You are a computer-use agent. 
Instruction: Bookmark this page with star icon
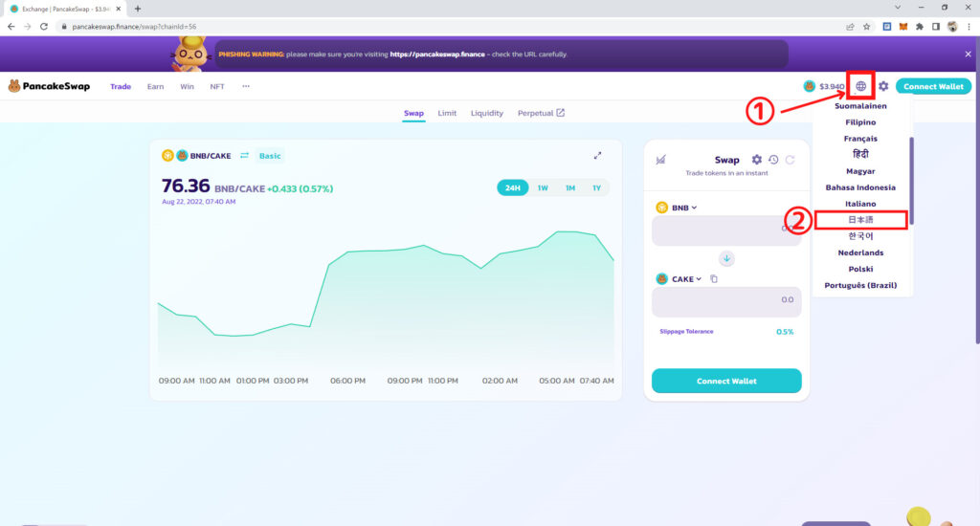(x=866, y=27)
